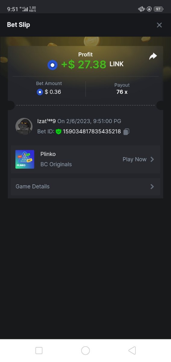Open Izat's gorilla avatar profile
The image size is (171, 362).
(x=24, y=126)
